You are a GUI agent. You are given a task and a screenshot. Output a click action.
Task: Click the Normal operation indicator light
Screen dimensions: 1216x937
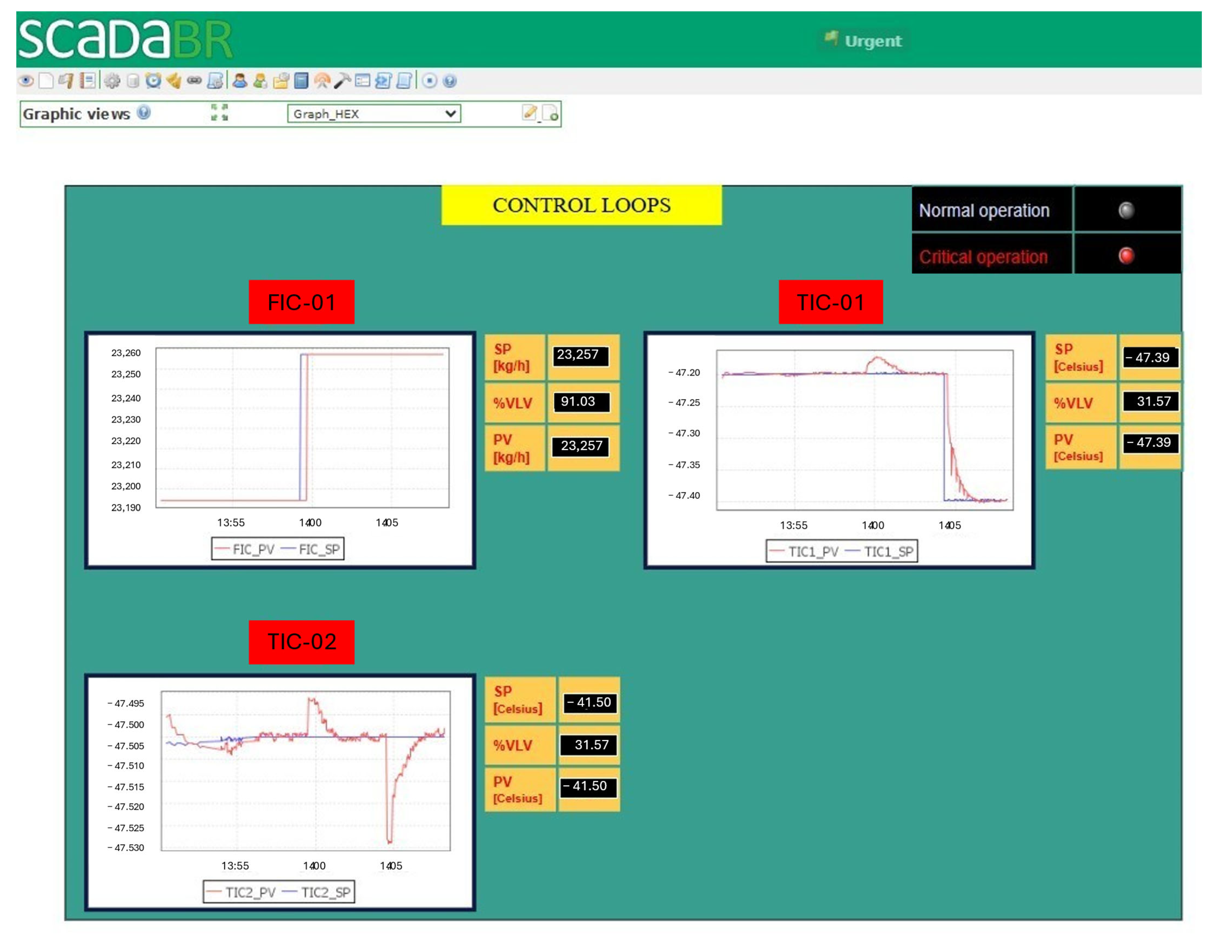1126,210
